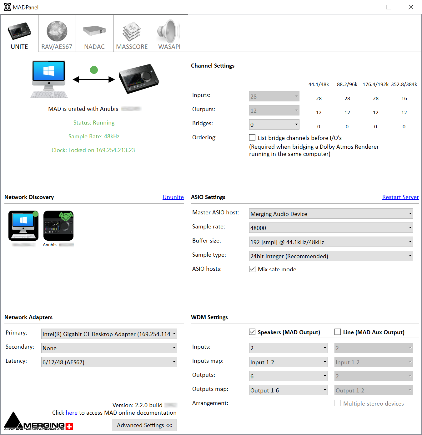
Task: Enable List bridge channels before I/O's
Action: [x=252, y=138]
